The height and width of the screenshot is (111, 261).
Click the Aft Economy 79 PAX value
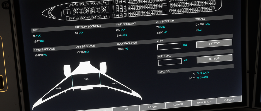tap(160, 27)
